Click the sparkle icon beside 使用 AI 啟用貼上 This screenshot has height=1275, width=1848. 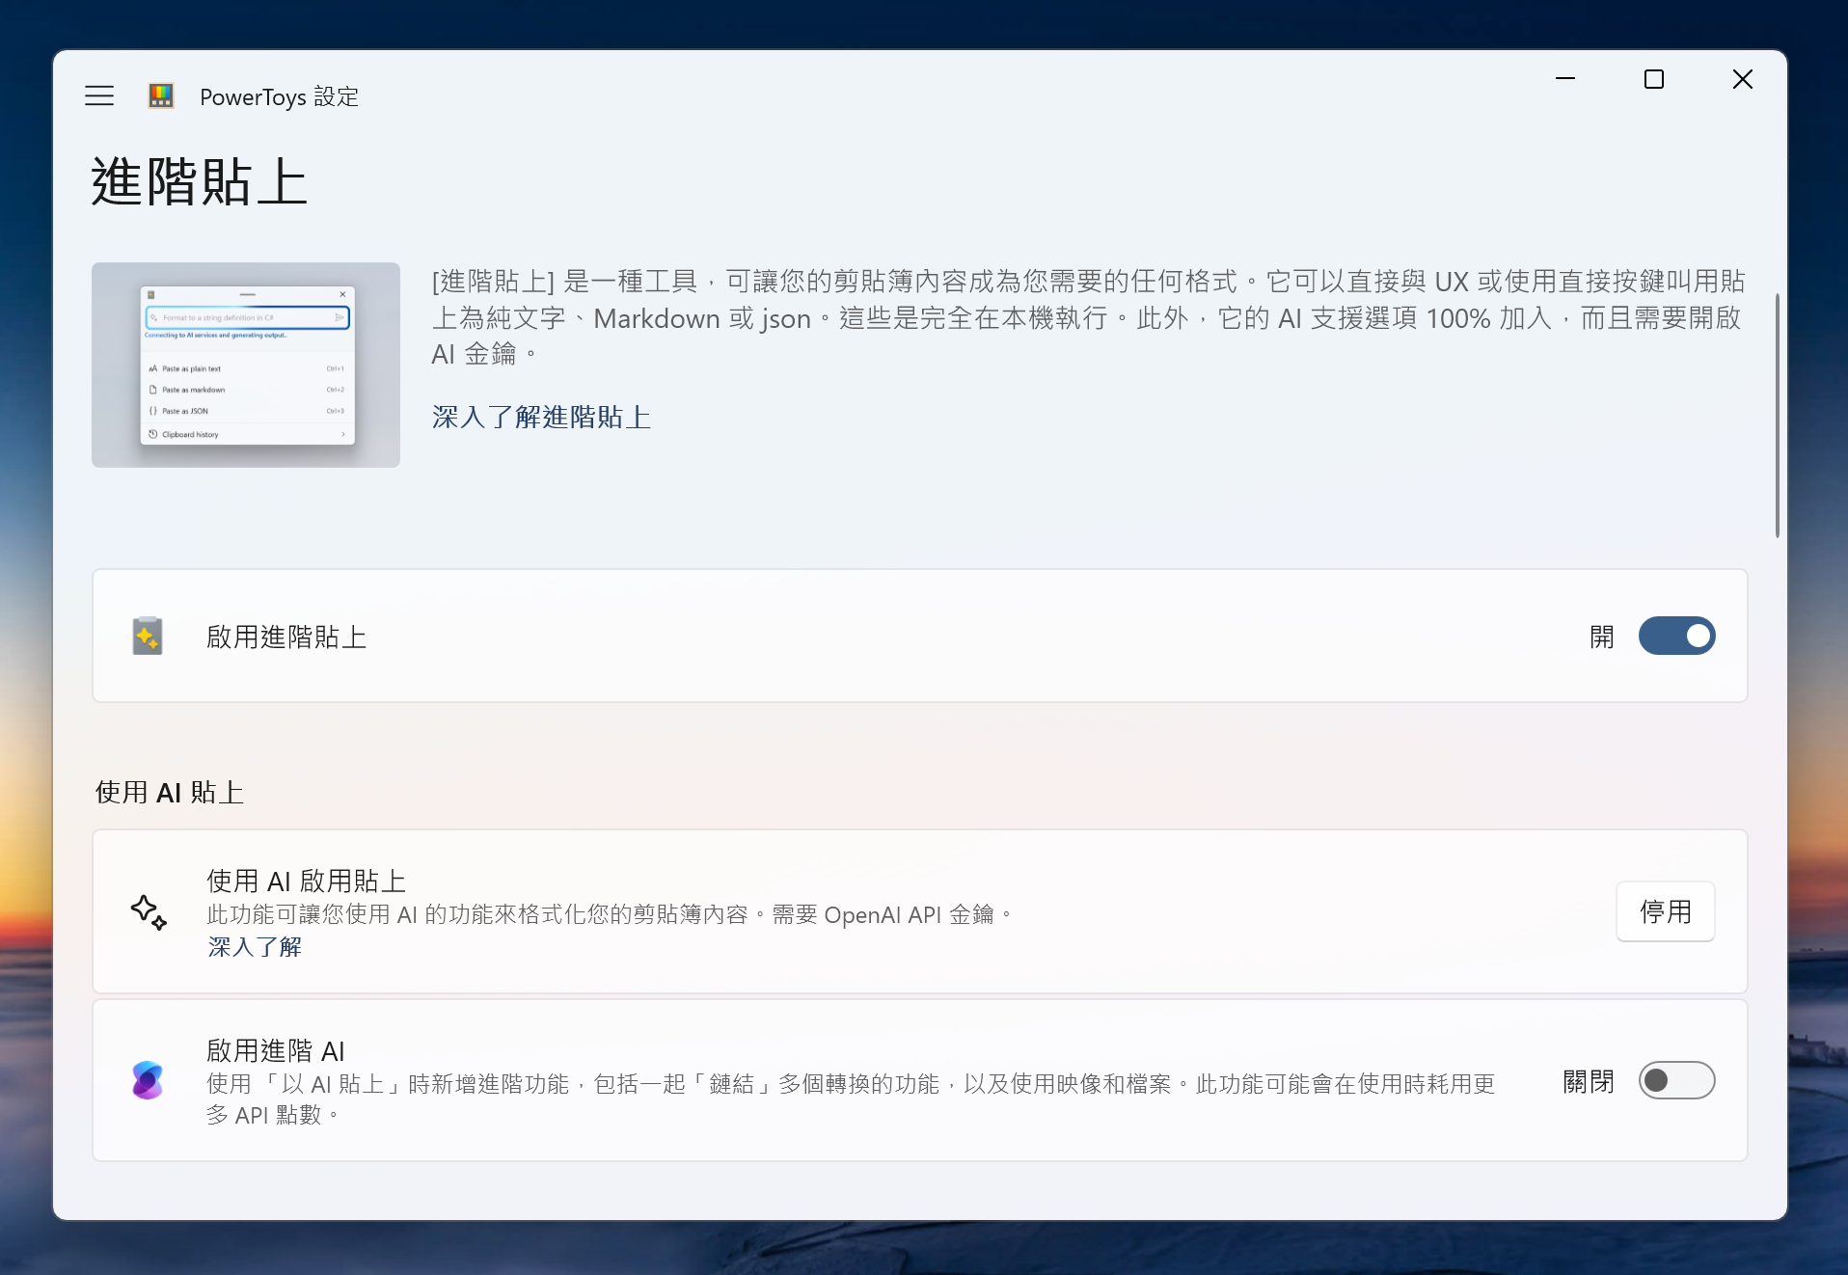(x=149, y=911)
